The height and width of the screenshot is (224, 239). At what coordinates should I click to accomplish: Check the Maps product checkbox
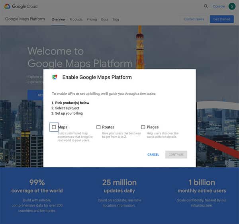(54, 127)
